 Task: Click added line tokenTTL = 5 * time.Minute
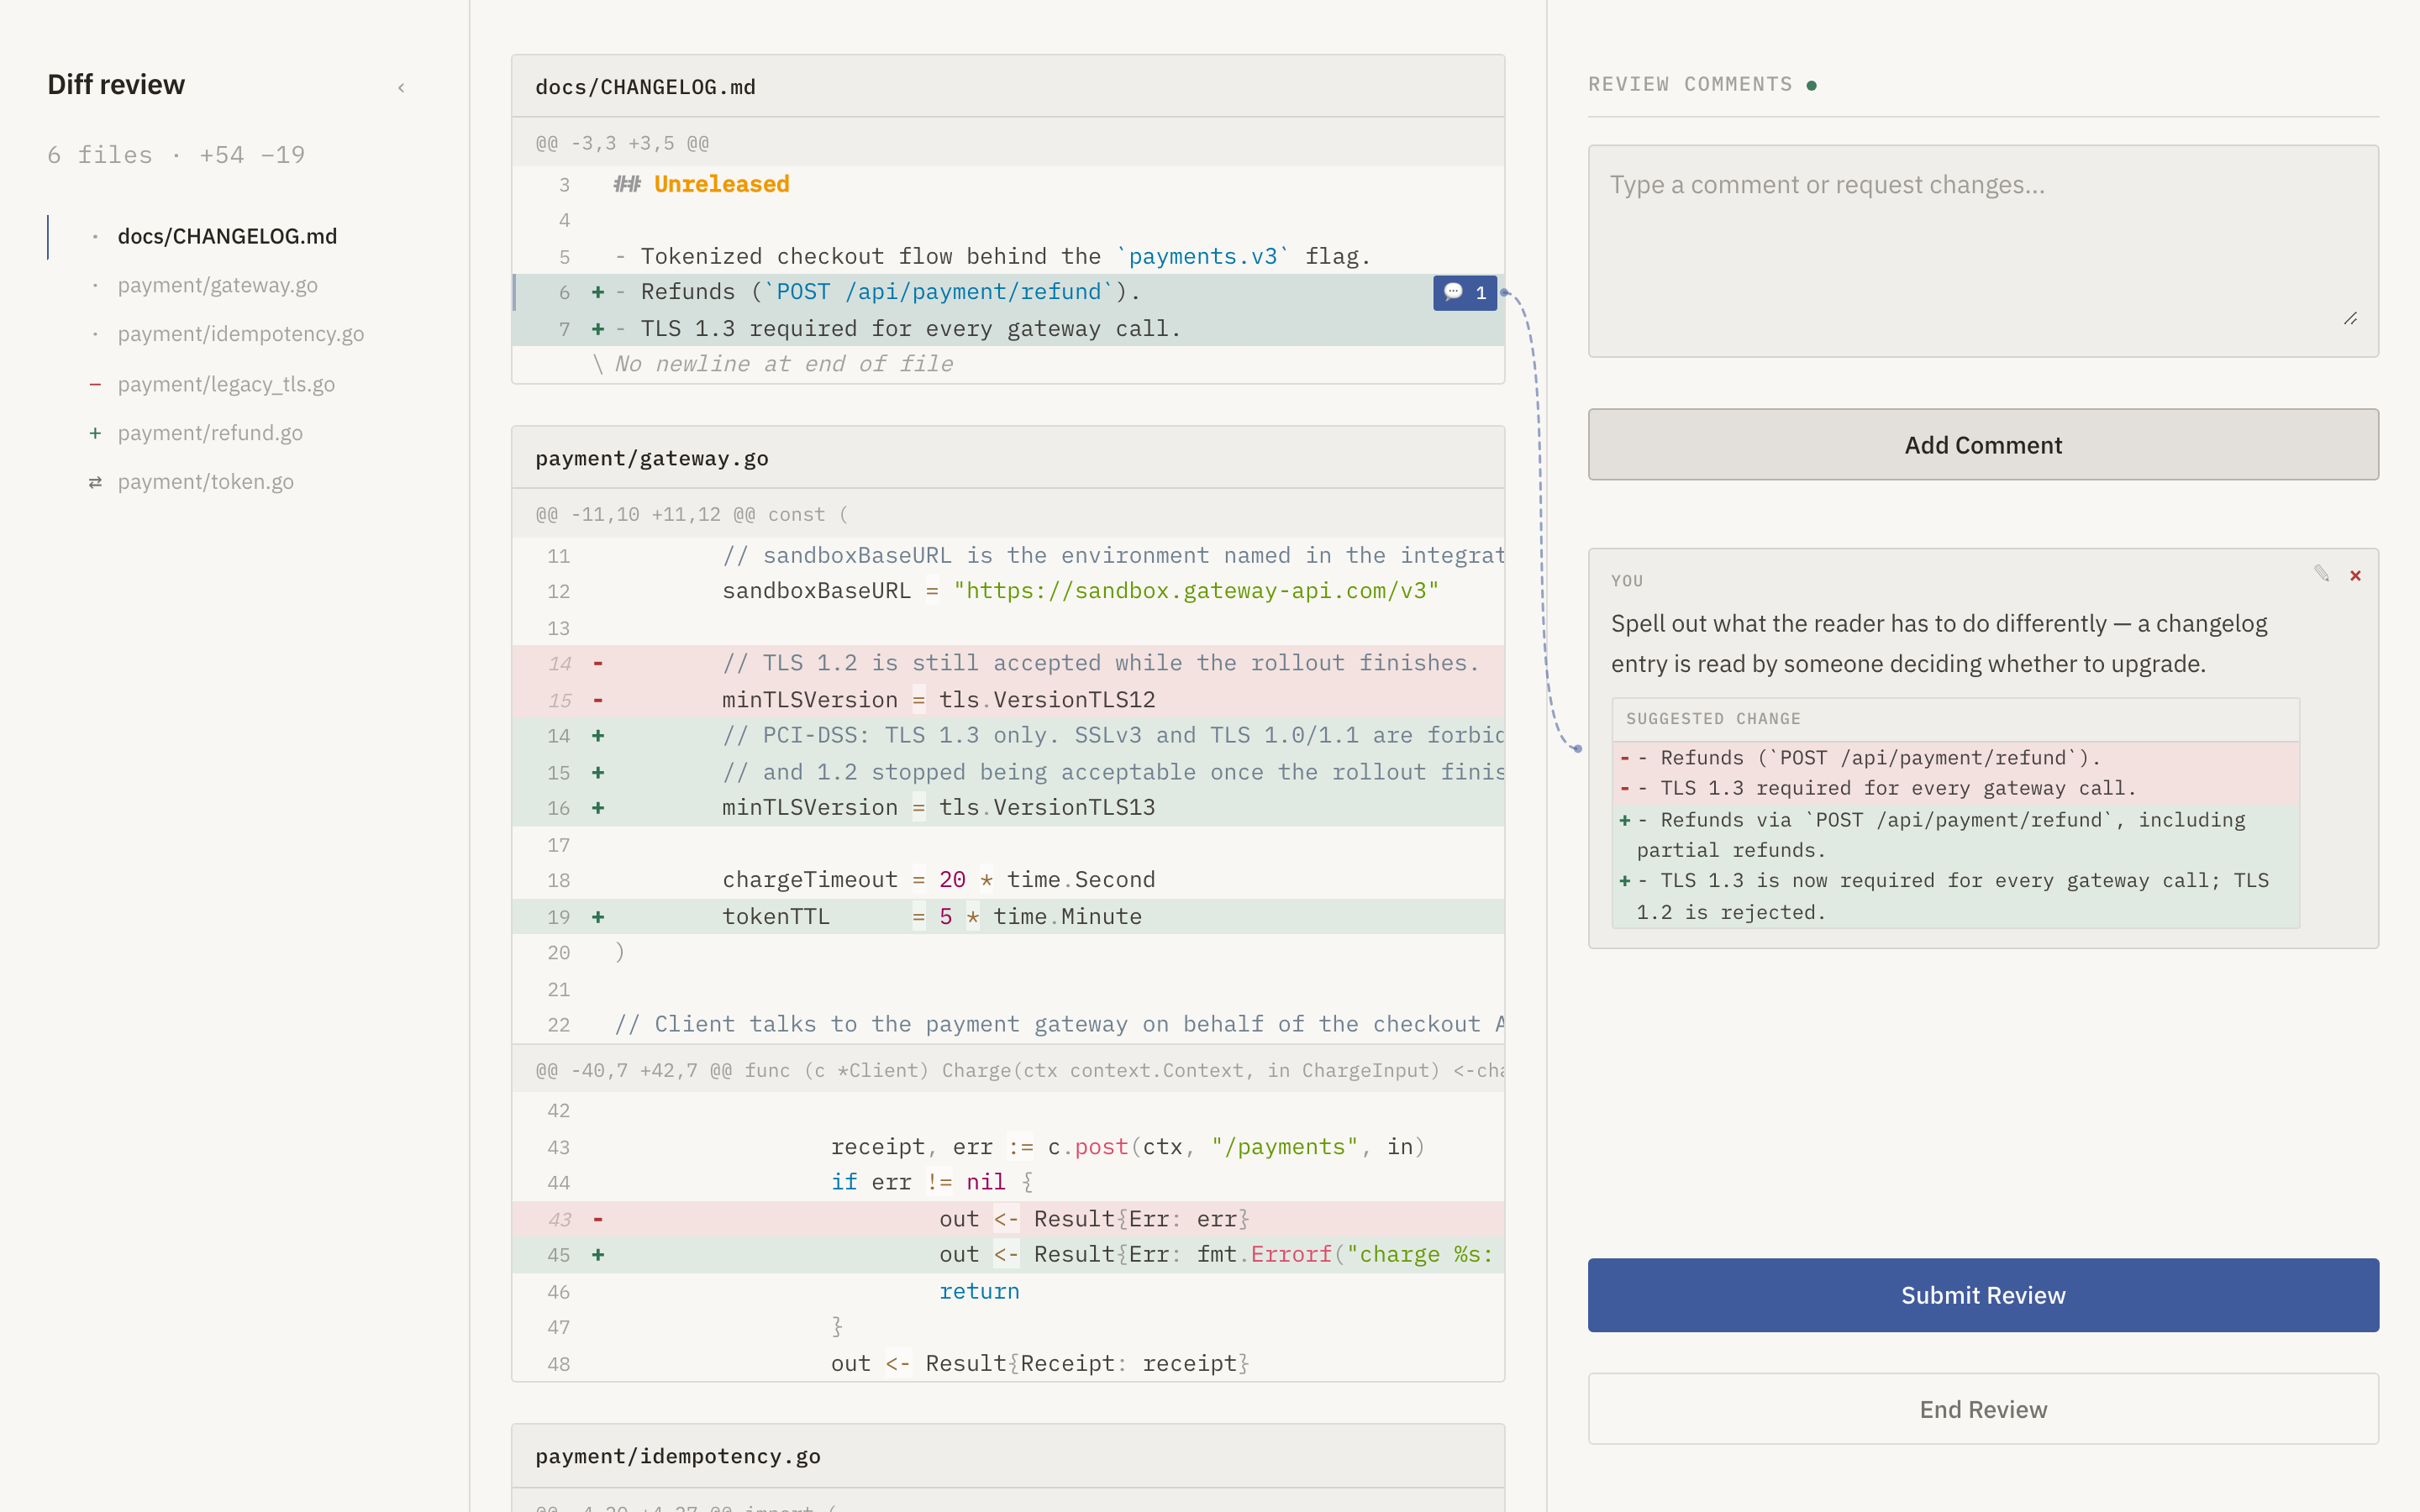(x=1008, y=916)
